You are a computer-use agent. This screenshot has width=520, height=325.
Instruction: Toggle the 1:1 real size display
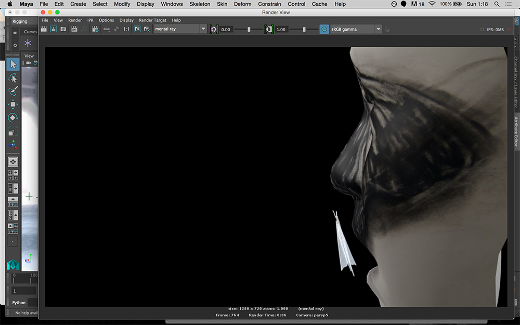tap(126, 29)
